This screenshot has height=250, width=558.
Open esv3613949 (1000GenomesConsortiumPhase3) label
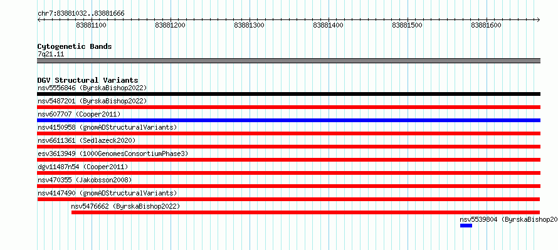(x=113, y=154)
